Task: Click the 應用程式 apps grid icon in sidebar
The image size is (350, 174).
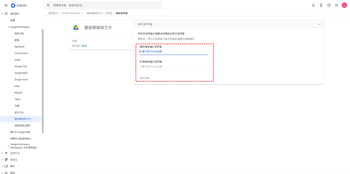Action: click(x=6, y=14)
